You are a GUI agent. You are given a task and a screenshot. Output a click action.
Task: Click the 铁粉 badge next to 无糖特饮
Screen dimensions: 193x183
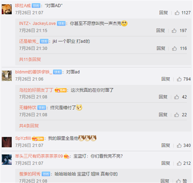42,108
